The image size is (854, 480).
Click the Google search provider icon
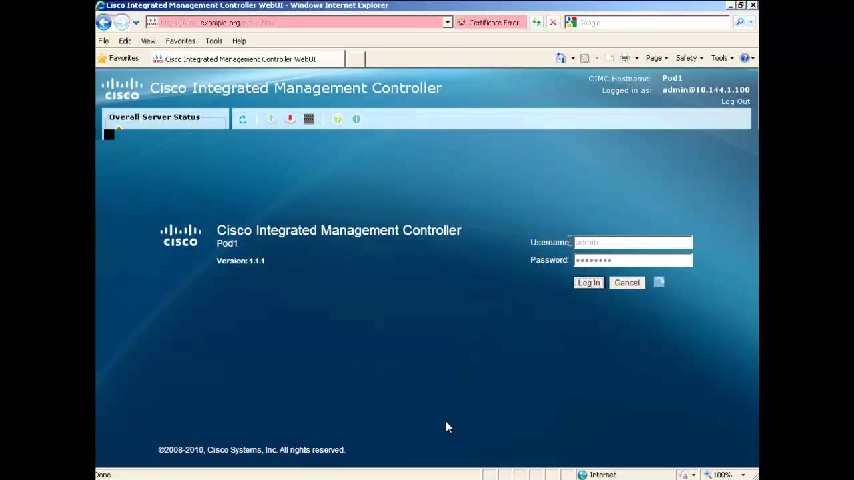[571, 23]
